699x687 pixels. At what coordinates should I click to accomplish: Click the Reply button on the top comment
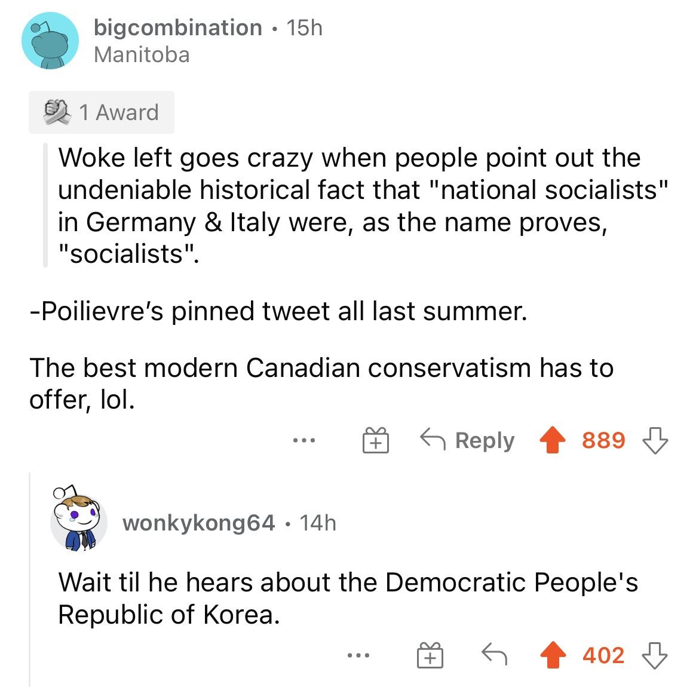click(484, 440)
